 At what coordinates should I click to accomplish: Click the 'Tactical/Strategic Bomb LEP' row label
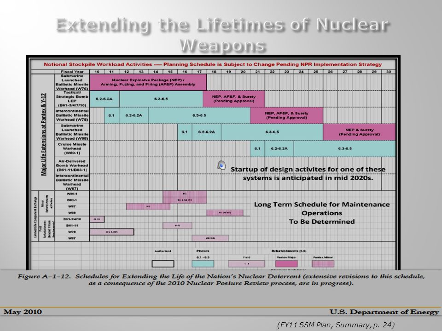[72, 99]
